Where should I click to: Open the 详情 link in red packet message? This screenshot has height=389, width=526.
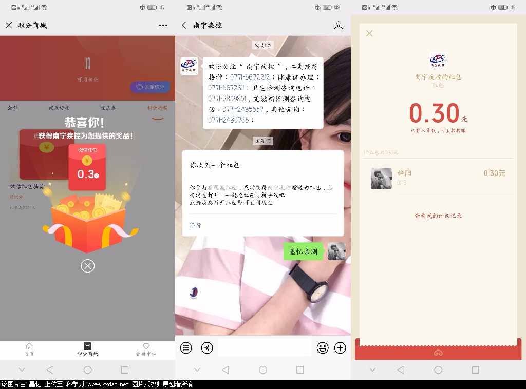coord(195,225)
